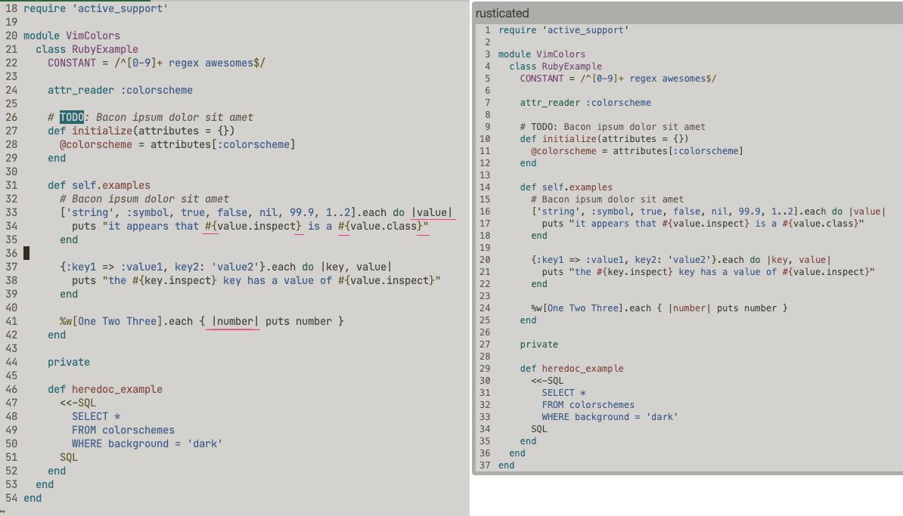
Task: Click 'heredoc_example' on line 46
Action: [x=117, y=389]
